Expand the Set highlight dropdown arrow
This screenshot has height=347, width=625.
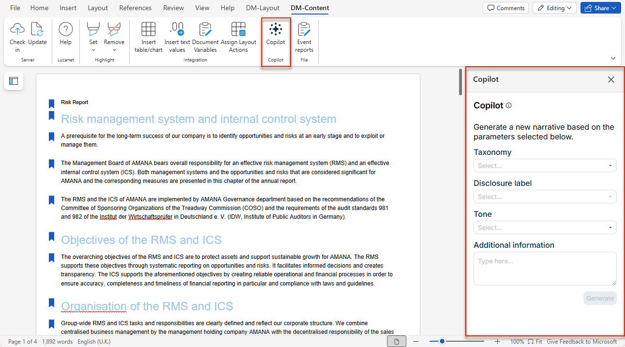tap(93, 50)
